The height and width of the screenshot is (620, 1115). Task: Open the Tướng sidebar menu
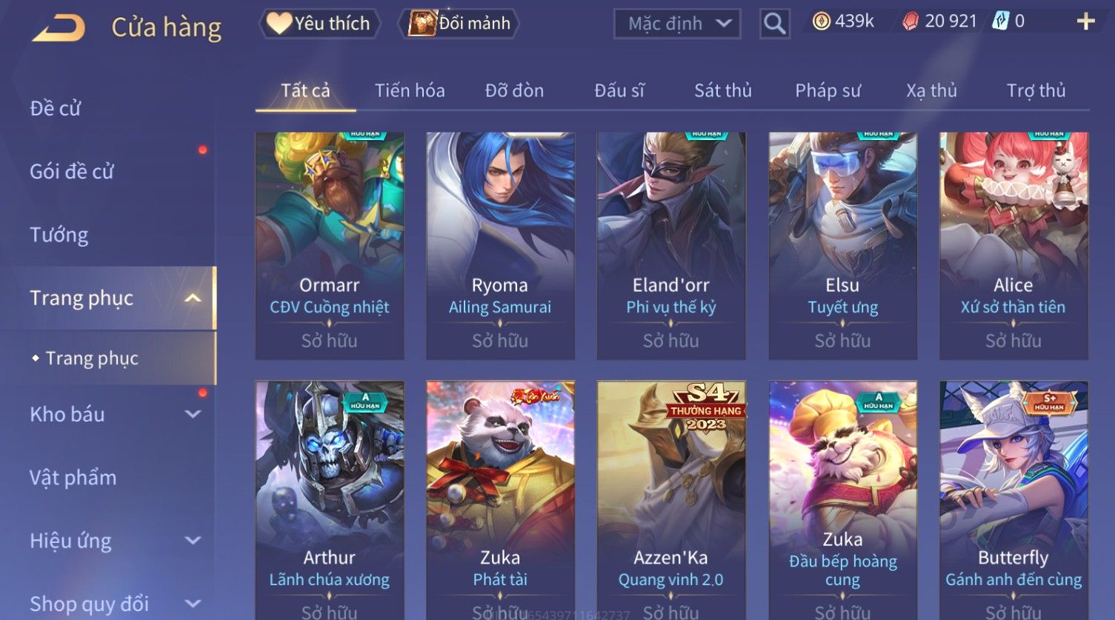click(59, 235)
